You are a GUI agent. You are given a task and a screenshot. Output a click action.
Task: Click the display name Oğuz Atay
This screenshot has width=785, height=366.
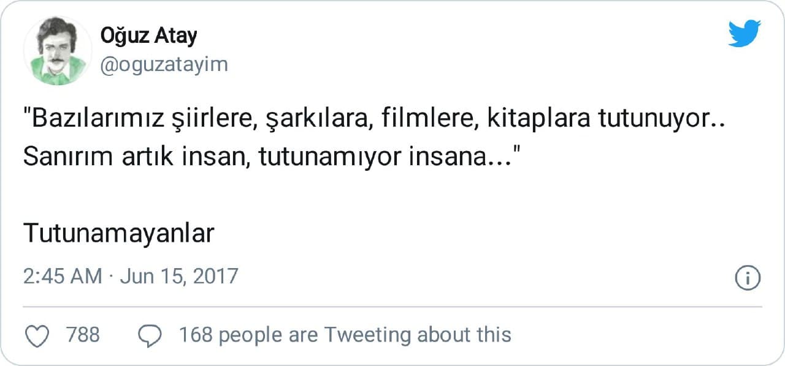click(149, 36)
